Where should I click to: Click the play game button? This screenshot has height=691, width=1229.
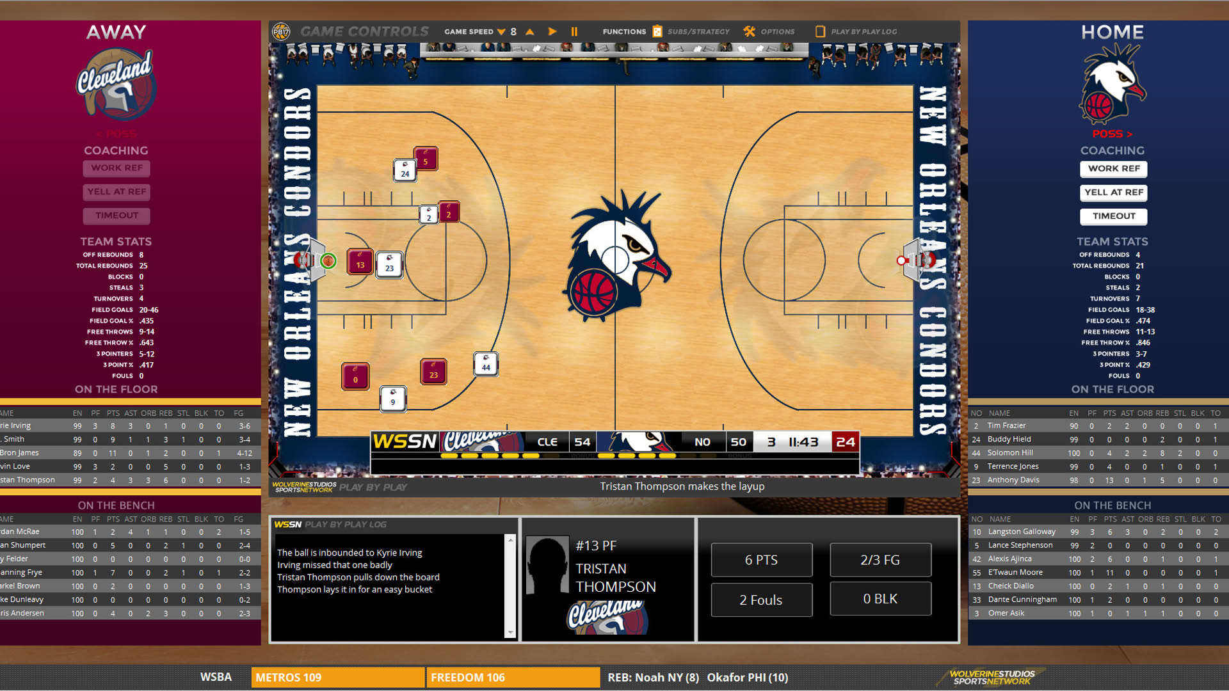coord(552,31)
